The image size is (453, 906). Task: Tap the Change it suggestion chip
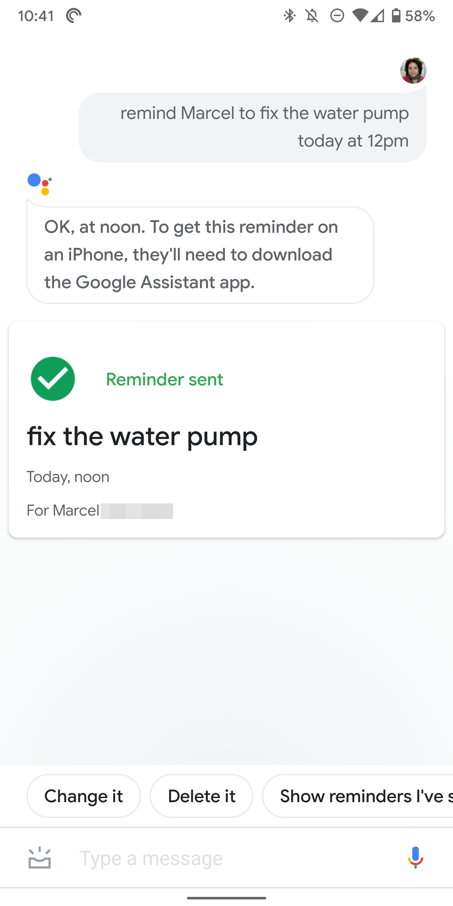click(x=84, y=796)
